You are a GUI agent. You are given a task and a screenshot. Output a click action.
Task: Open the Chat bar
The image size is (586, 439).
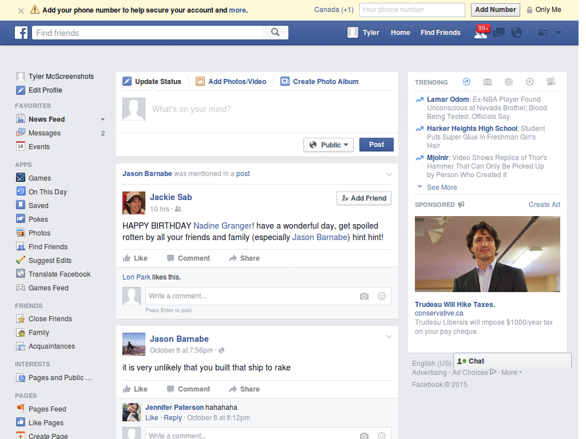512,361
